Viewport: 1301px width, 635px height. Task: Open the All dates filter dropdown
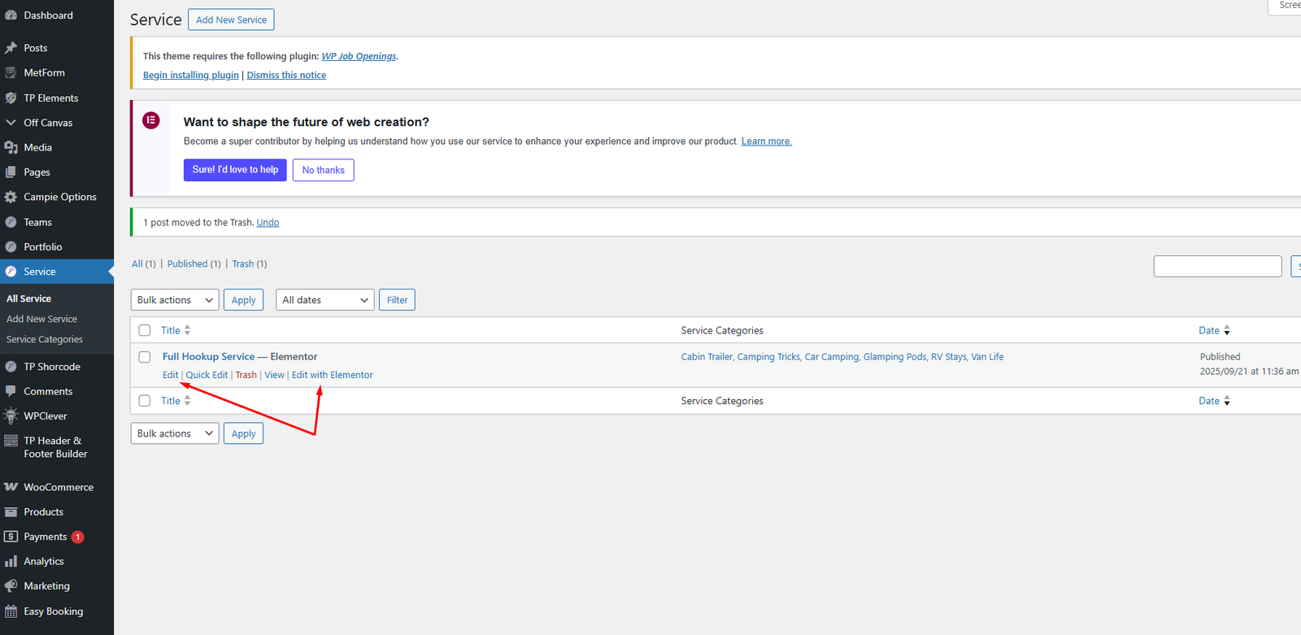point(324,300)
